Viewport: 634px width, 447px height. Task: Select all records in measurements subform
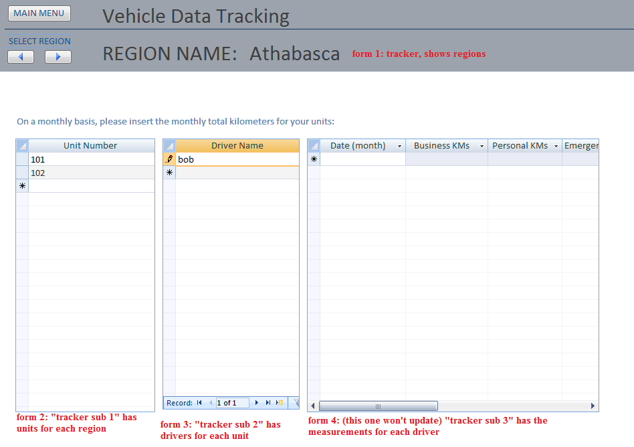click(314, 146)
